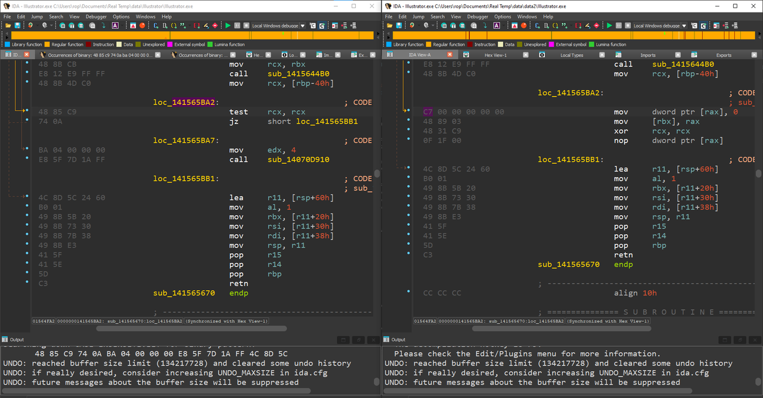Click the Save database icon in left window
The image size is (763, 398).
(17, 26)
